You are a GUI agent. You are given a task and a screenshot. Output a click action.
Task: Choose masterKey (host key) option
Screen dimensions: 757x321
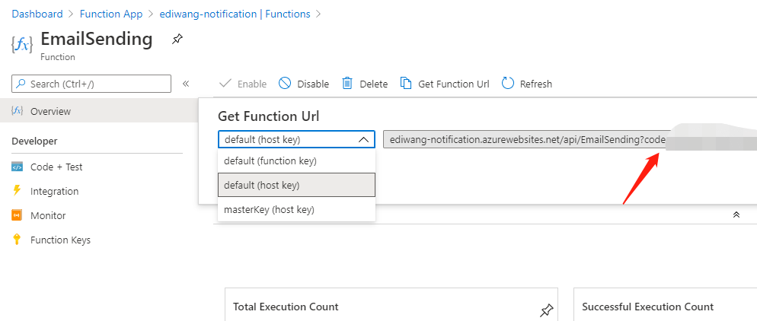[x=269, y=209]
